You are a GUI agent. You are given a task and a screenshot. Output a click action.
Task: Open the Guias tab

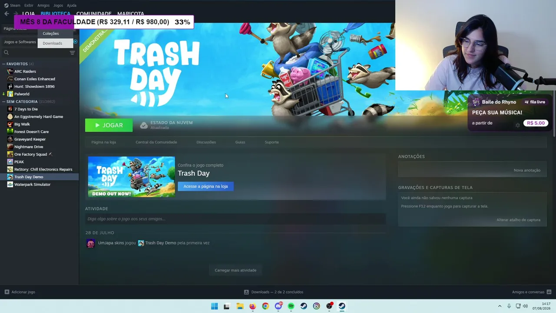240,142
